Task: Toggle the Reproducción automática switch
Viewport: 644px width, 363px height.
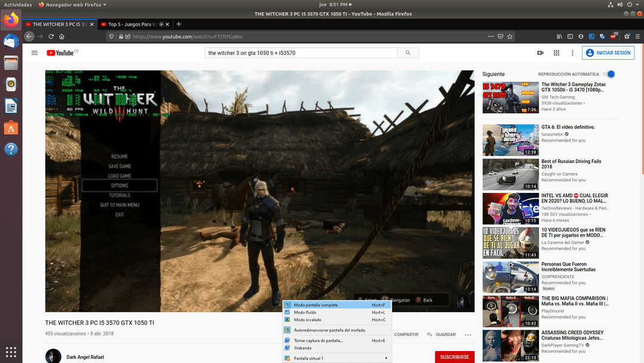Action: click(x=609, y=74)
